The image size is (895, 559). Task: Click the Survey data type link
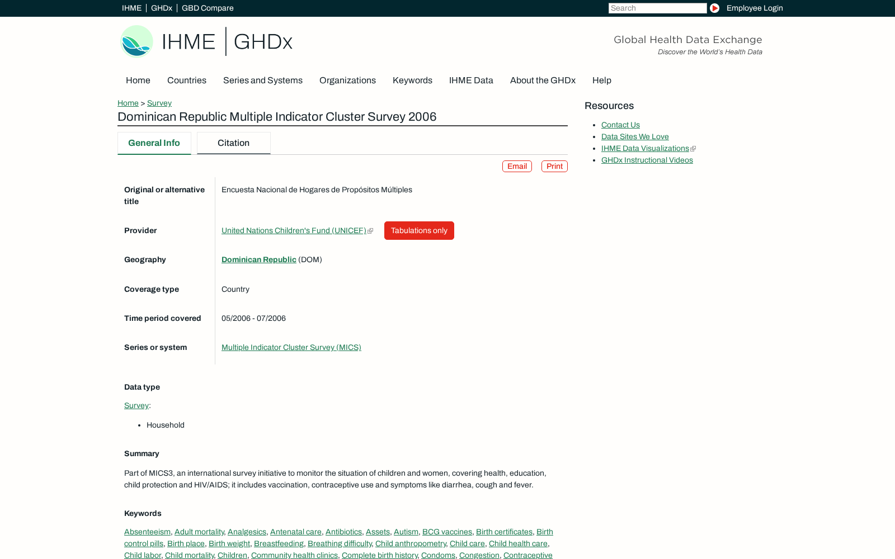[136, 405]
